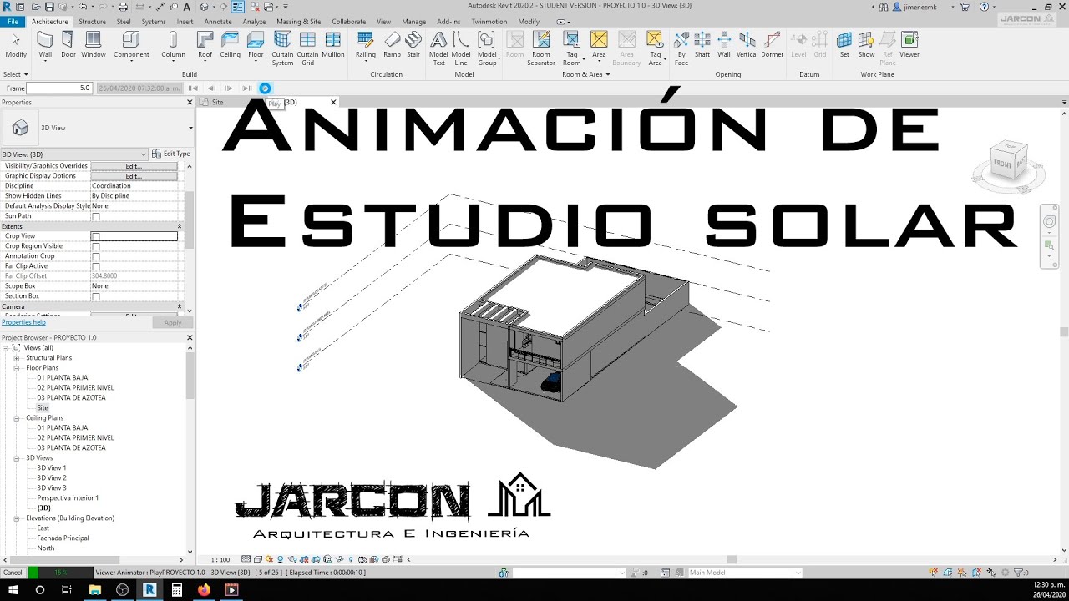
Task: Open 02 PLANTA PRIMER NIVEL floor plan
Action: pyautogui.click(x=75, y=388)
